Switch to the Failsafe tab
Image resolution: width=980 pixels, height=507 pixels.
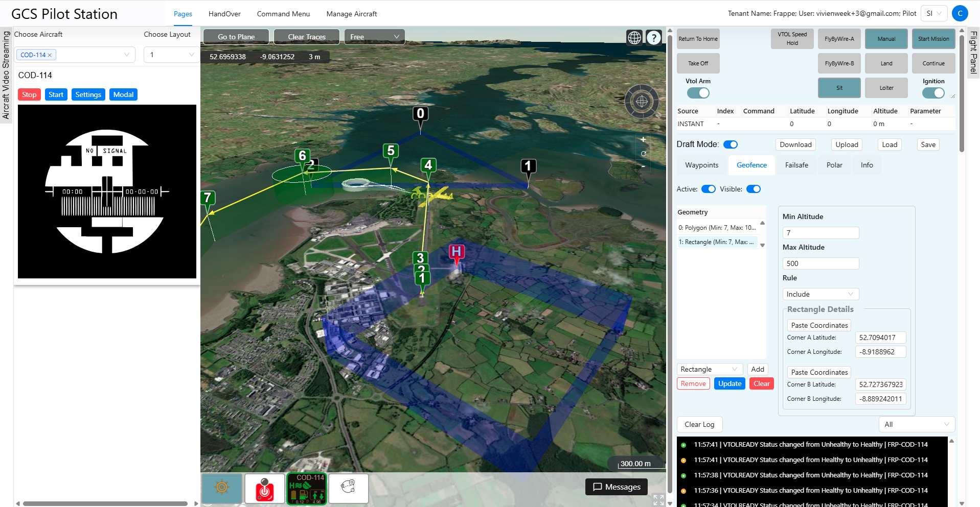tap(796, 165)
